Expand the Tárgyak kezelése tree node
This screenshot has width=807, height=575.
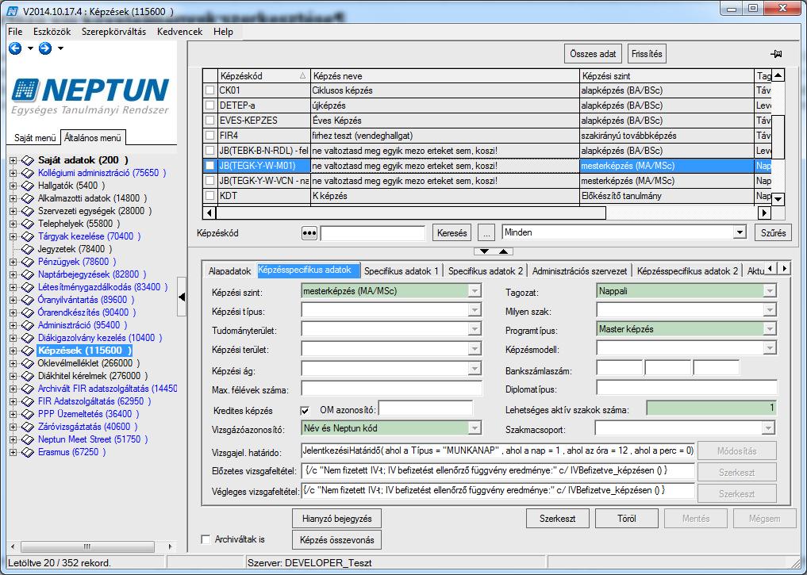[13, 236]
